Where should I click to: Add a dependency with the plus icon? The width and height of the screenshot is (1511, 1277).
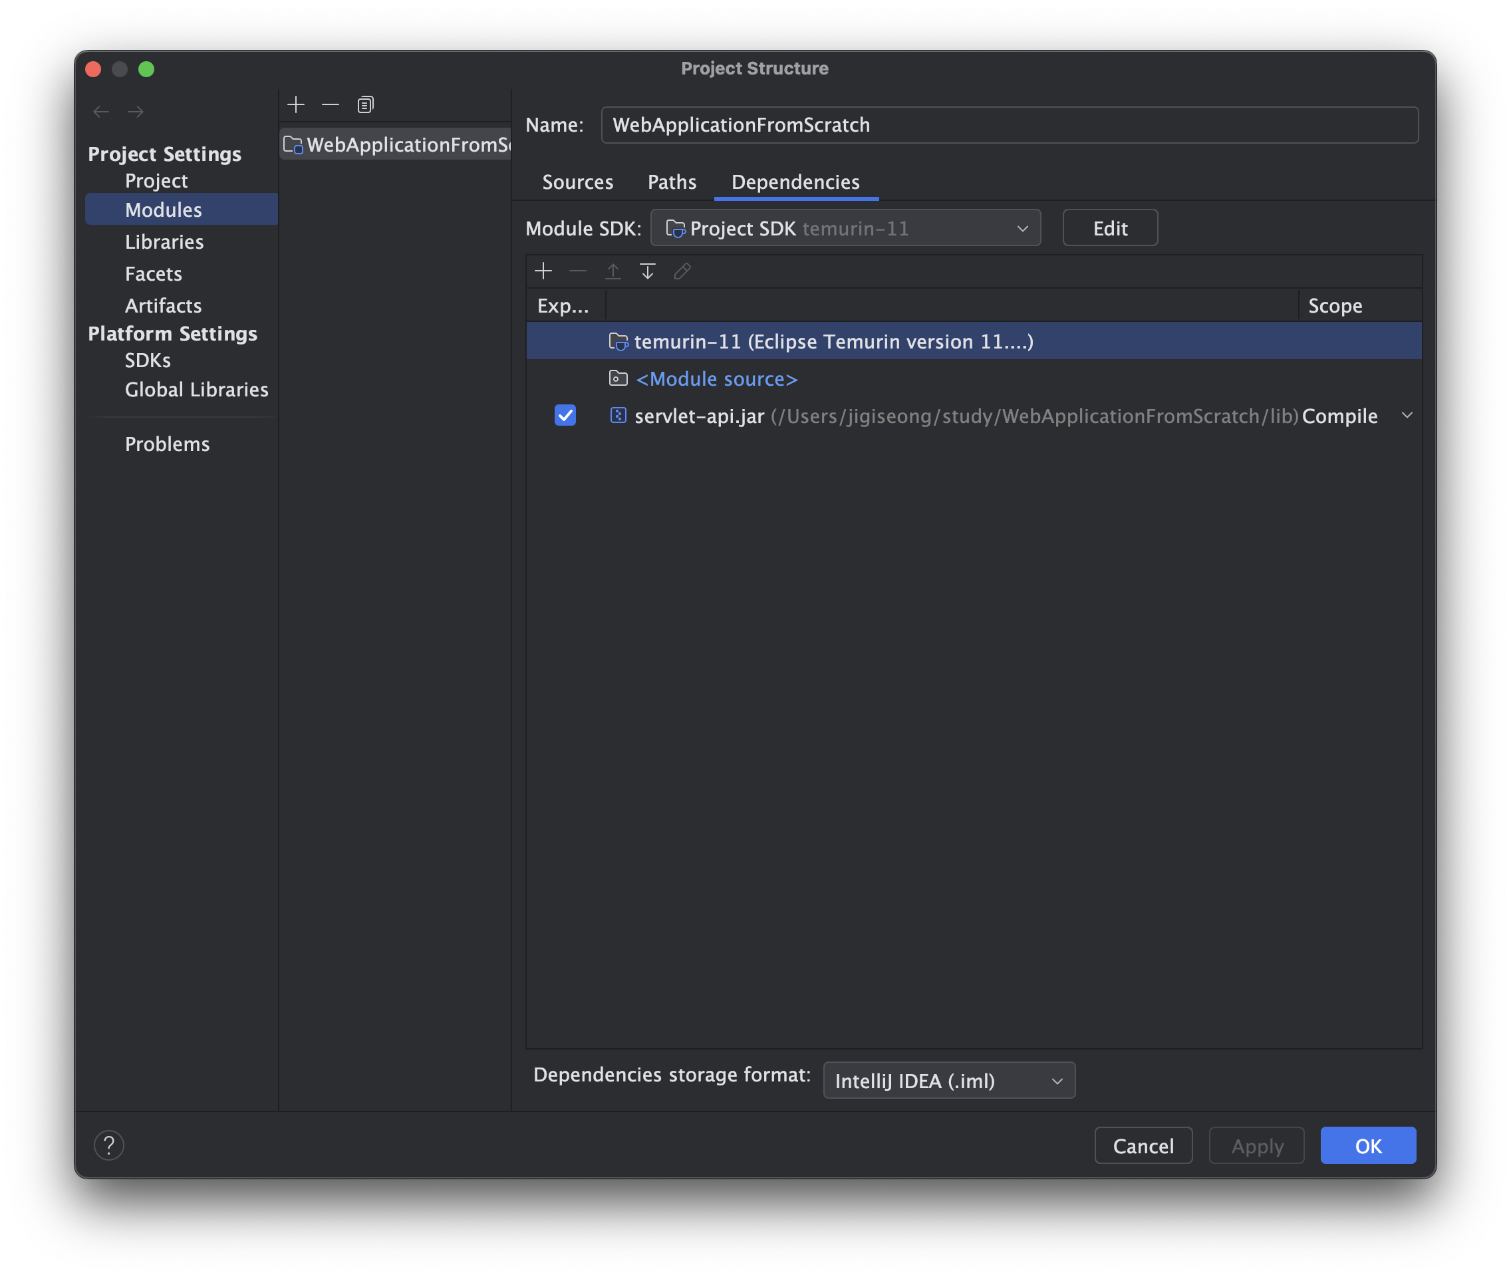coord(543,271)
